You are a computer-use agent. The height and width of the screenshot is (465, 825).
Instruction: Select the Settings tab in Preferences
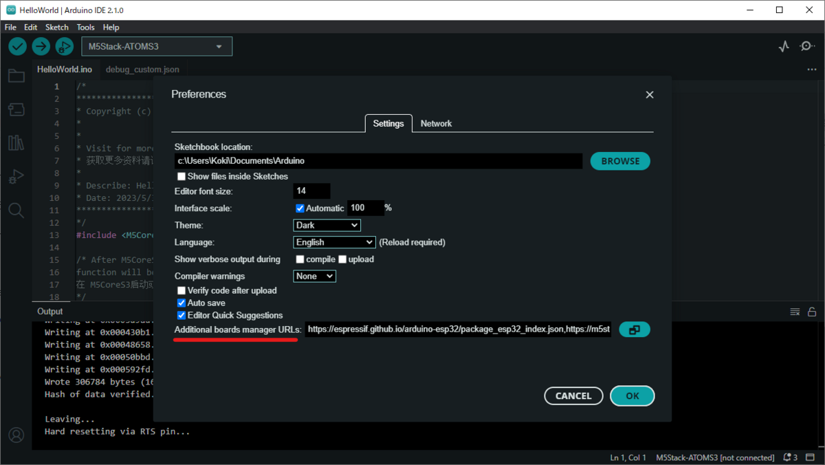[x=388, y=124]
